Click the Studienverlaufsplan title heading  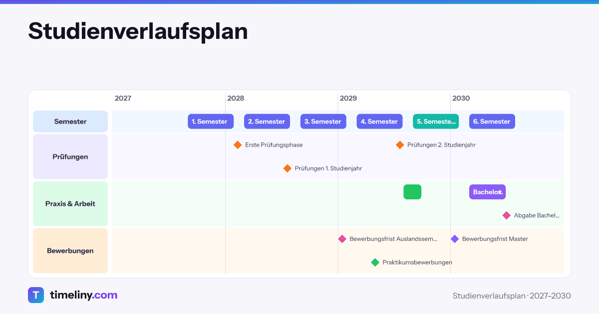[x=138, y=31]
